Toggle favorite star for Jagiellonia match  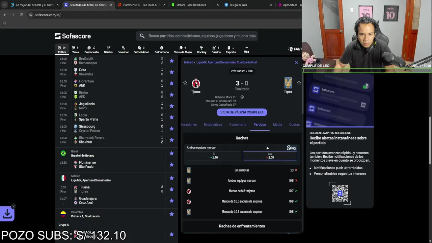coord(171,106)
